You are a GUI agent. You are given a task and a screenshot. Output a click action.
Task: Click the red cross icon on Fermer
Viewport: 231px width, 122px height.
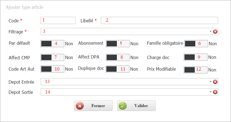coord(80,106)
